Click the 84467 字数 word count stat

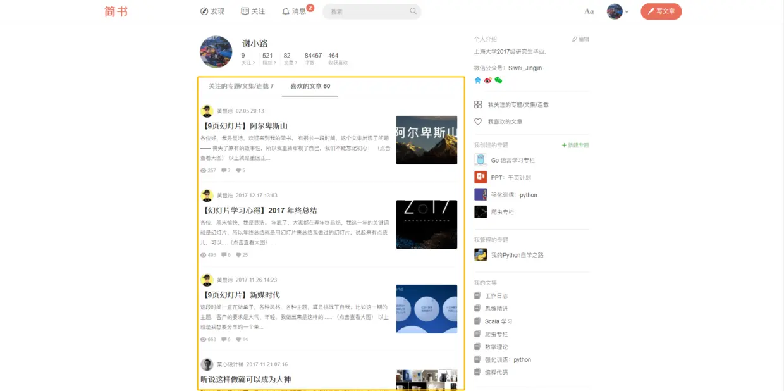(x=313, y=59)
